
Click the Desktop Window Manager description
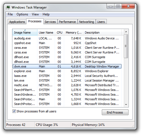pos(102,66)
